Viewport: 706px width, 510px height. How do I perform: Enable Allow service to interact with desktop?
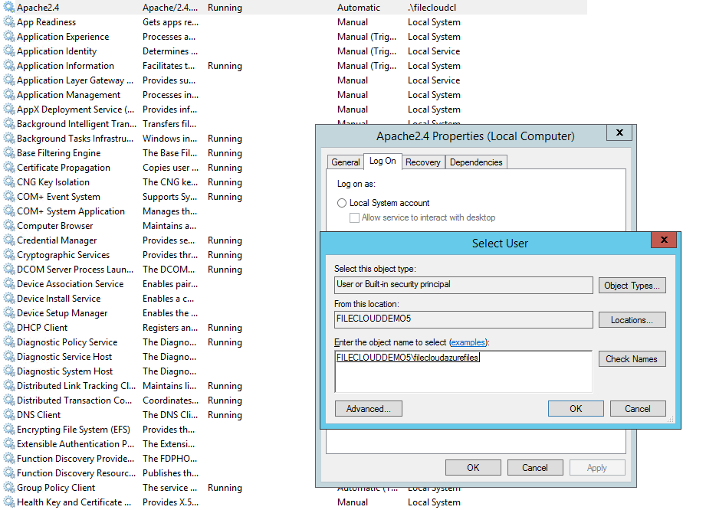(354, 217)
